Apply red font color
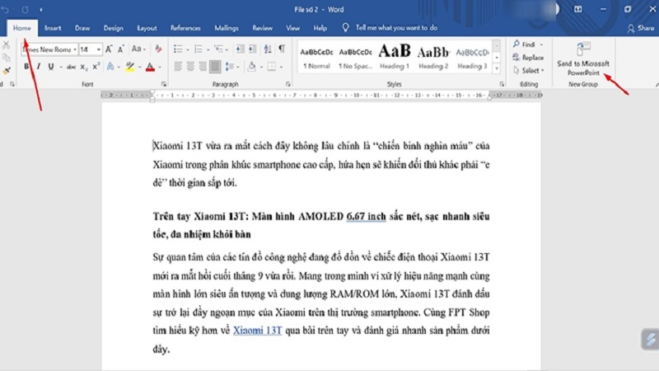The image size is (659, 371). pyautogui.click(x=150, y=67)
